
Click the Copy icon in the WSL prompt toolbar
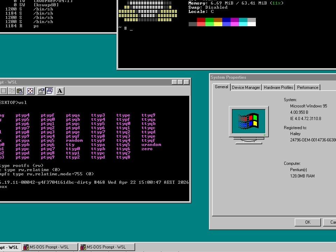click(12, 91)
